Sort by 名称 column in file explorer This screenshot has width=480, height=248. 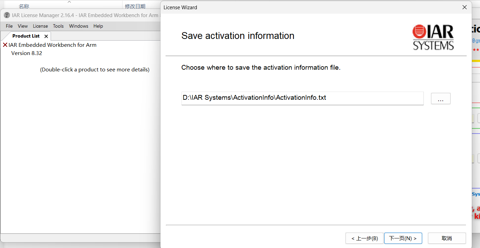click(24, 6)
